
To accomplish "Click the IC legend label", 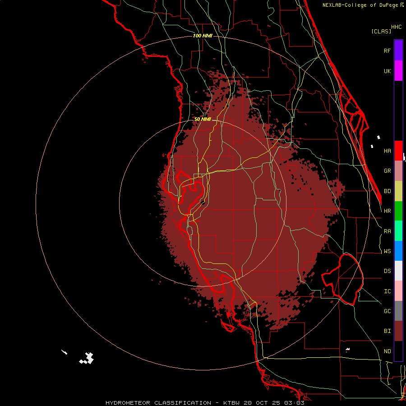I will tap(387, 291).
